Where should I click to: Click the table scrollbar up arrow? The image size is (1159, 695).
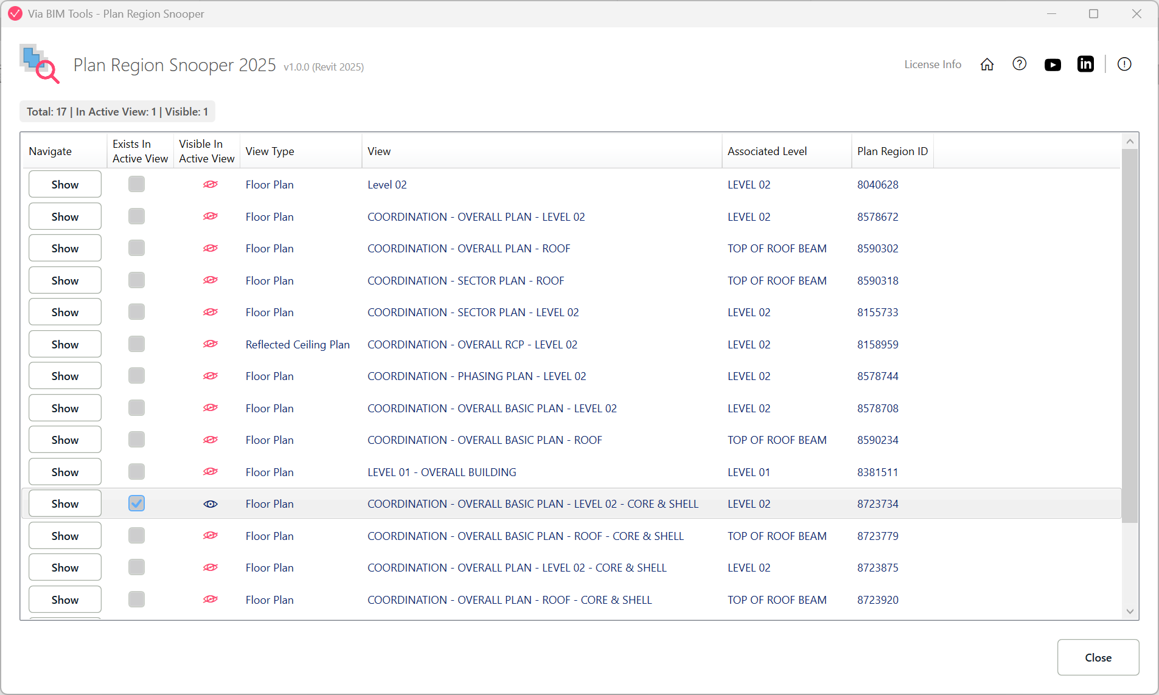point(1130,141)
